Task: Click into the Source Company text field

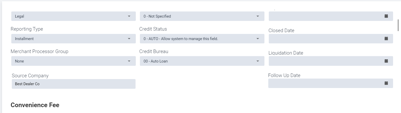Action: point(74,84)
